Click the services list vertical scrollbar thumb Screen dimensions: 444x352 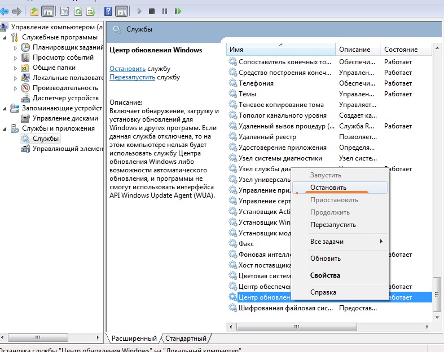pyautogui.click(x=437, y=295)
